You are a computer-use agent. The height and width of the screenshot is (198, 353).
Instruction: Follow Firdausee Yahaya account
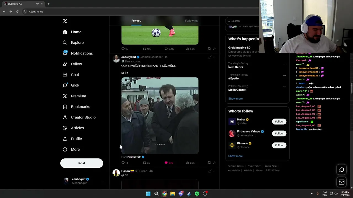coord(279,133)
